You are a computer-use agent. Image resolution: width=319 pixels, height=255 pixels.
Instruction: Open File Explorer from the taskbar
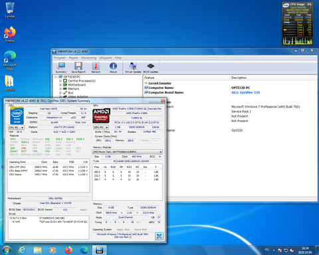(37, 250)
